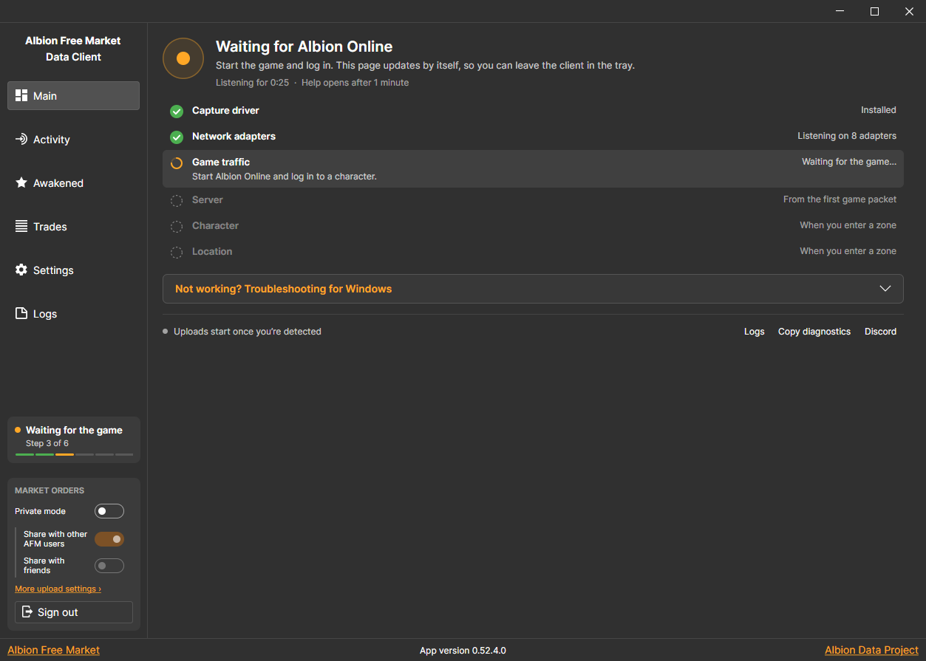Click the grey dot beside Uploads start
Viewport: 926px width, 661px height.
click(166, 332)
